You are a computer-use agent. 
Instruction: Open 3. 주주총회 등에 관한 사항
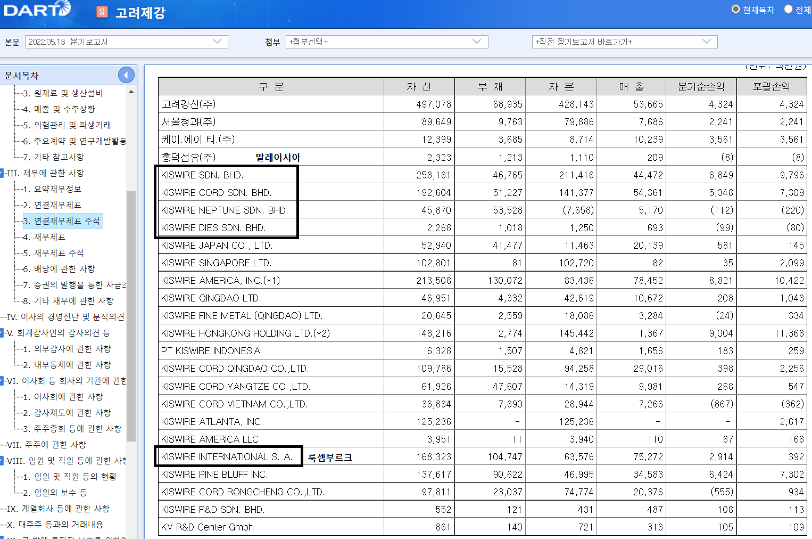coord(72,429)
